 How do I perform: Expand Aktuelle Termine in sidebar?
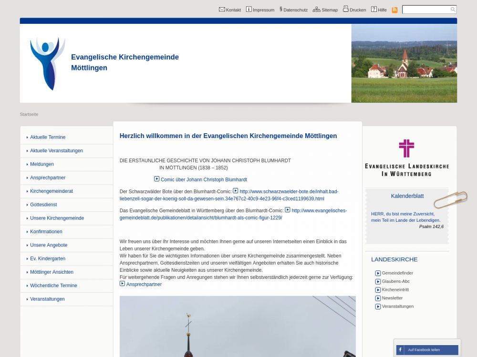pos(48,137)
